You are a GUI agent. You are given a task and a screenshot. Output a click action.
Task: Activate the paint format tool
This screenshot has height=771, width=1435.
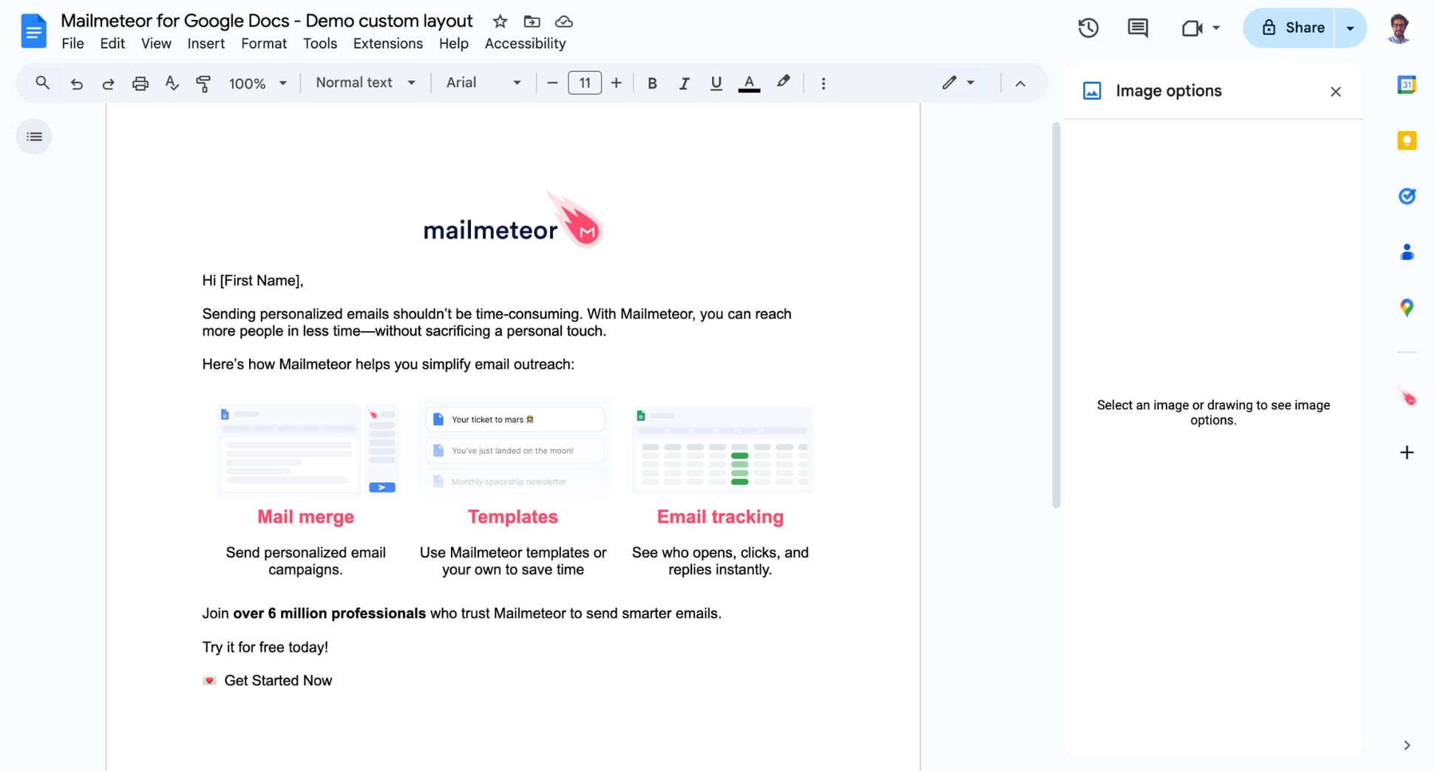[x=203, y=84]
